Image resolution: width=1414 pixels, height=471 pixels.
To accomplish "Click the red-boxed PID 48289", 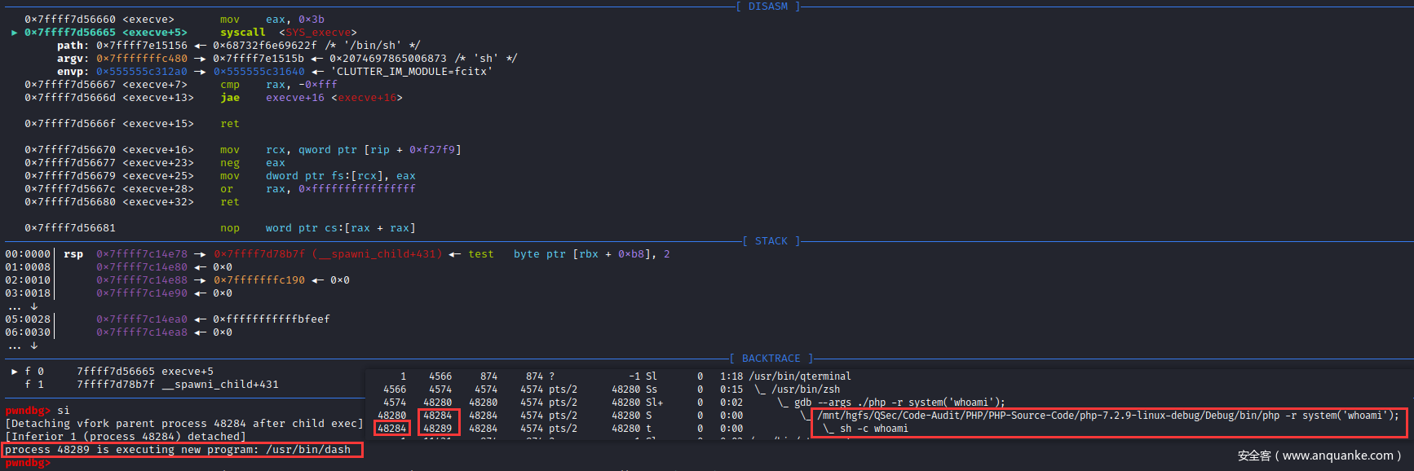I will tap(438, 429).
